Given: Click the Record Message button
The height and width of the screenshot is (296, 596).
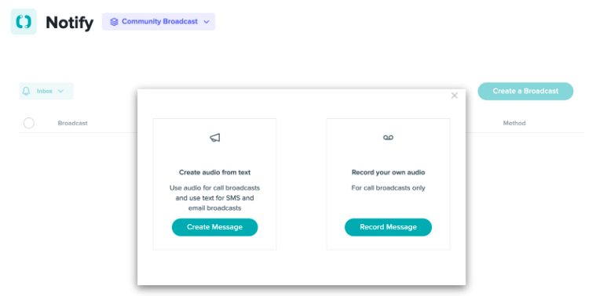Looking at the screenshot, I should (388, 227).
